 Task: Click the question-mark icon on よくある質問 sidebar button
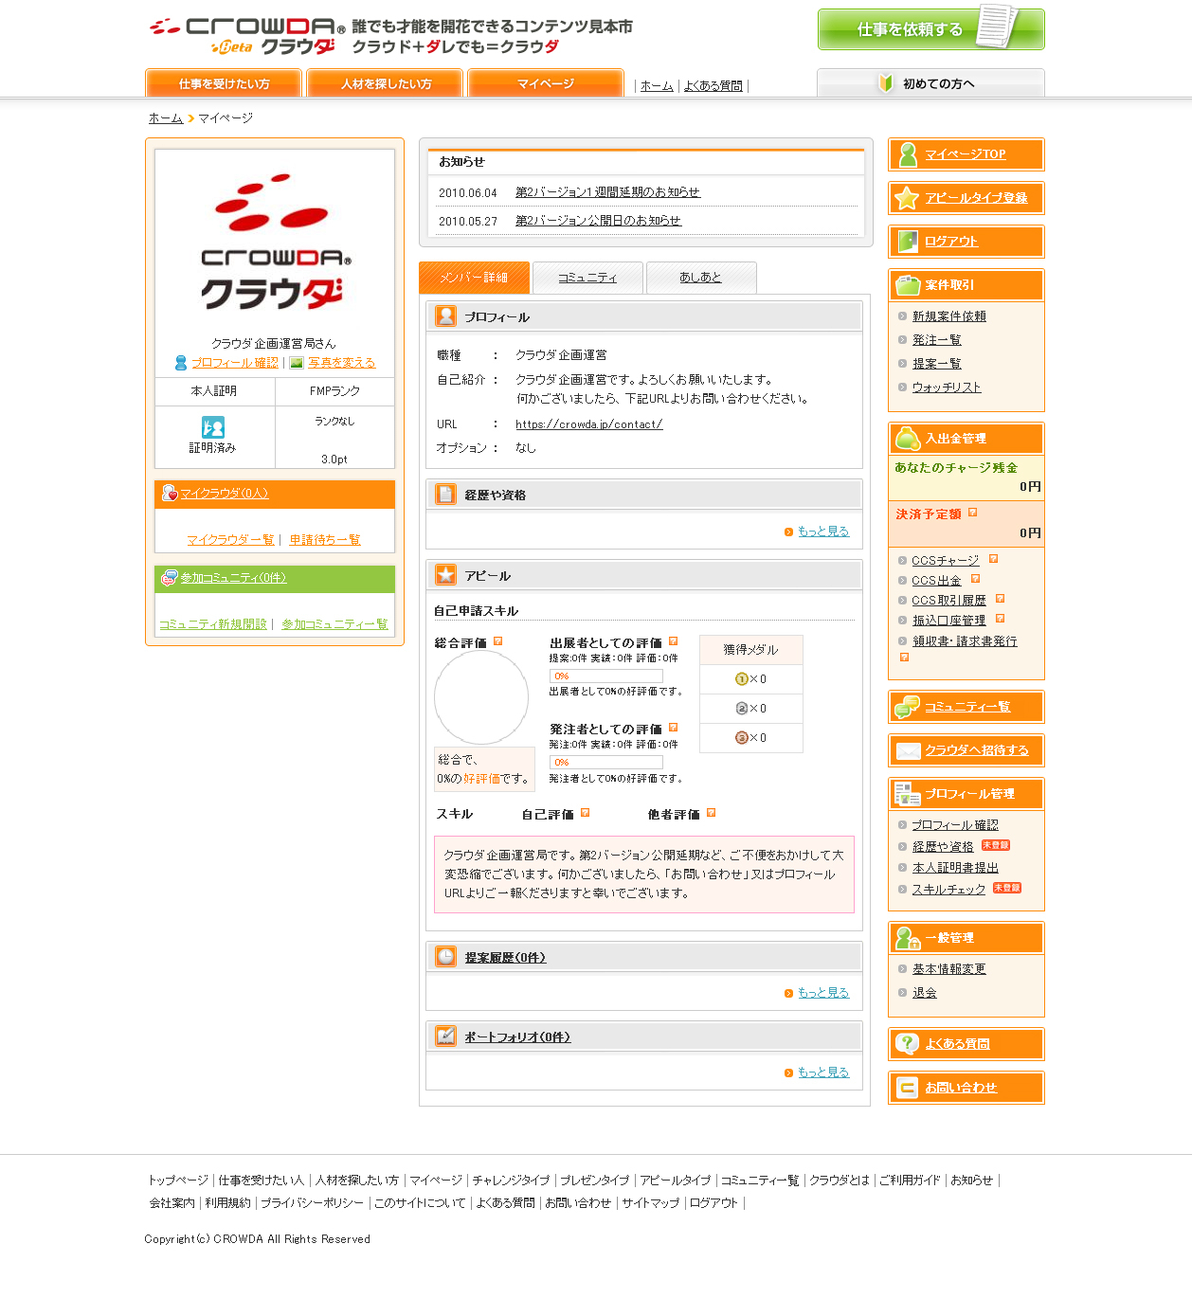click(x=908, y=1044)
